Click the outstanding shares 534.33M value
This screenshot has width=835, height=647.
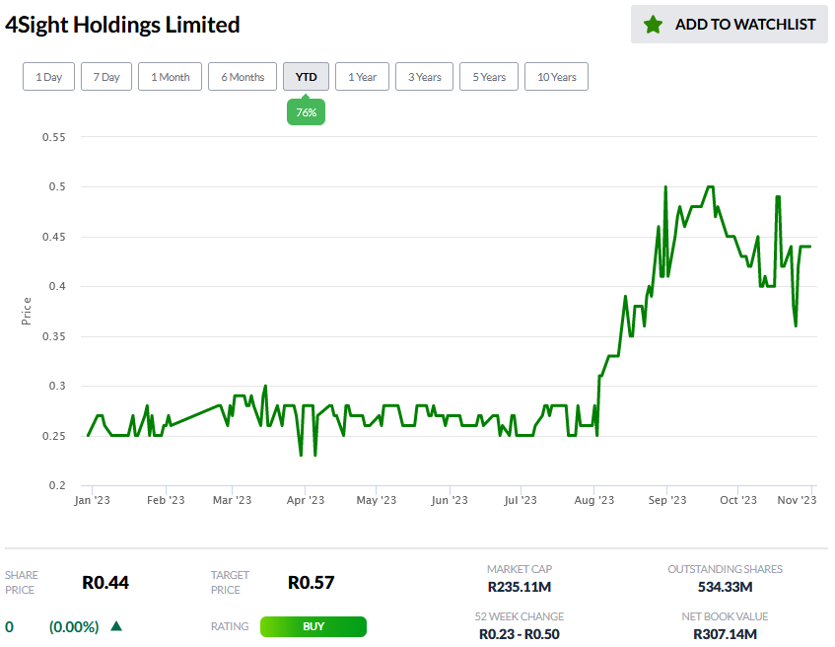[725, 587]
